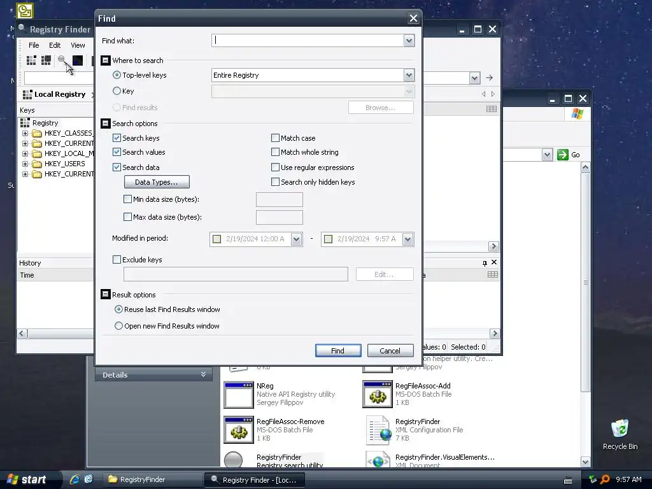
Task: Enable Match whole string option
Action: click(275, 152)
